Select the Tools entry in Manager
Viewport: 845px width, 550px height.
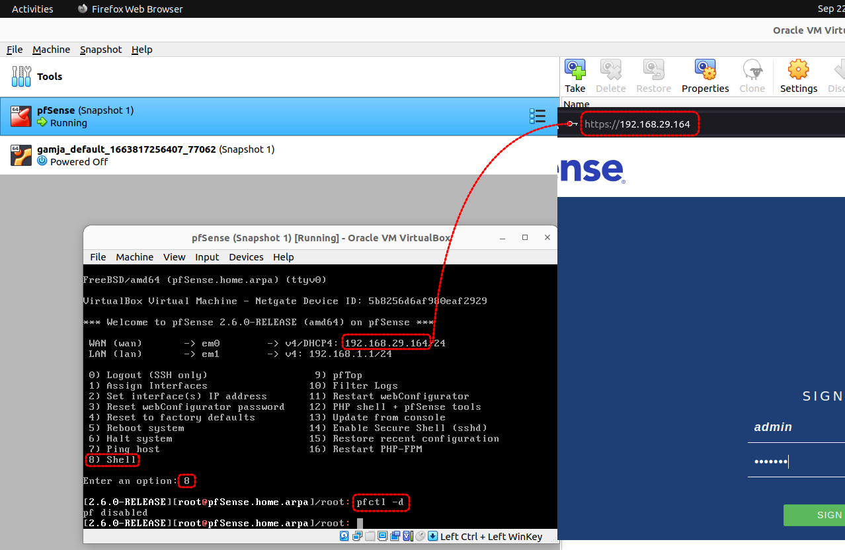tap(280, 77)
